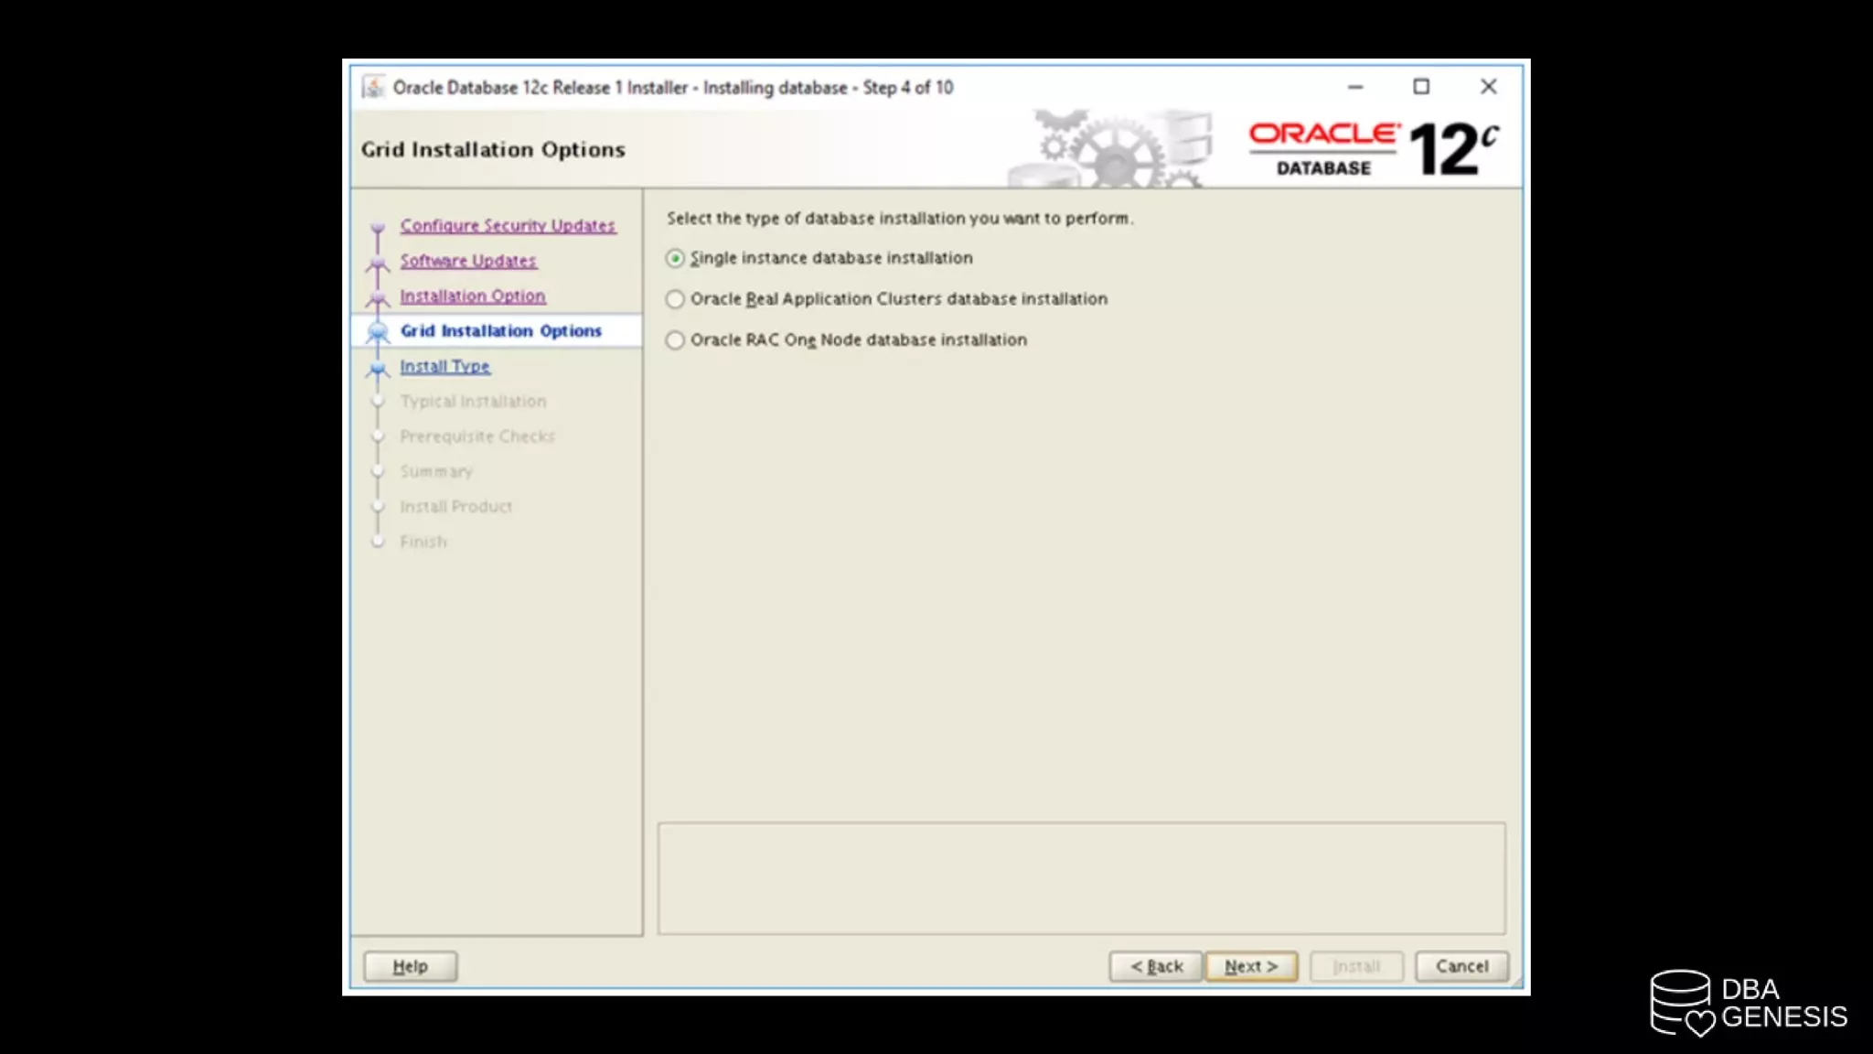Go back with the Back button

point(1155,966)
